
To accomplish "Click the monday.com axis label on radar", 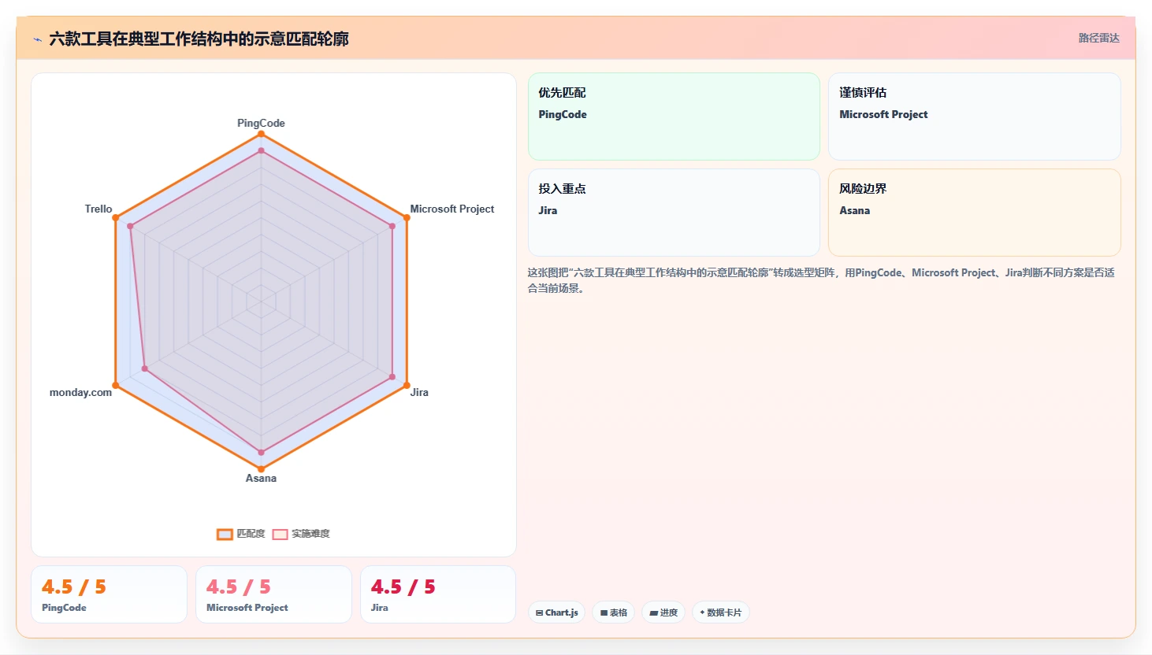I will click(80, 392).
